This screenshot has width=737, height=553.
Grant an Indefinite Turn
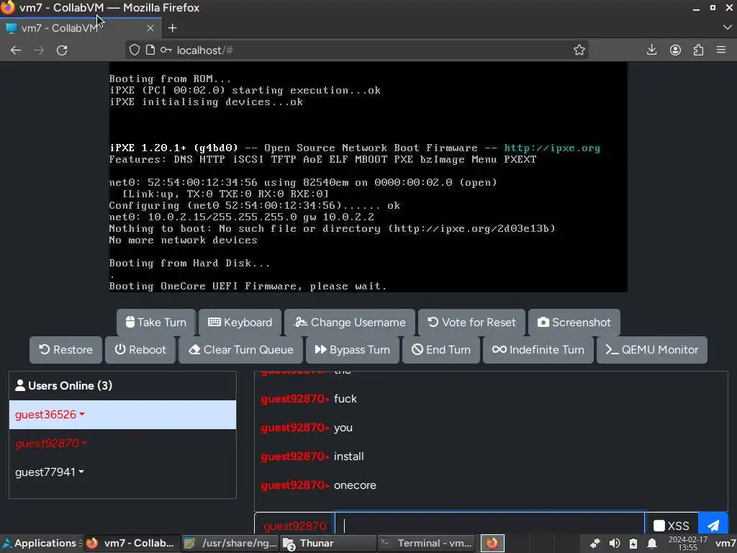point(538,349)
